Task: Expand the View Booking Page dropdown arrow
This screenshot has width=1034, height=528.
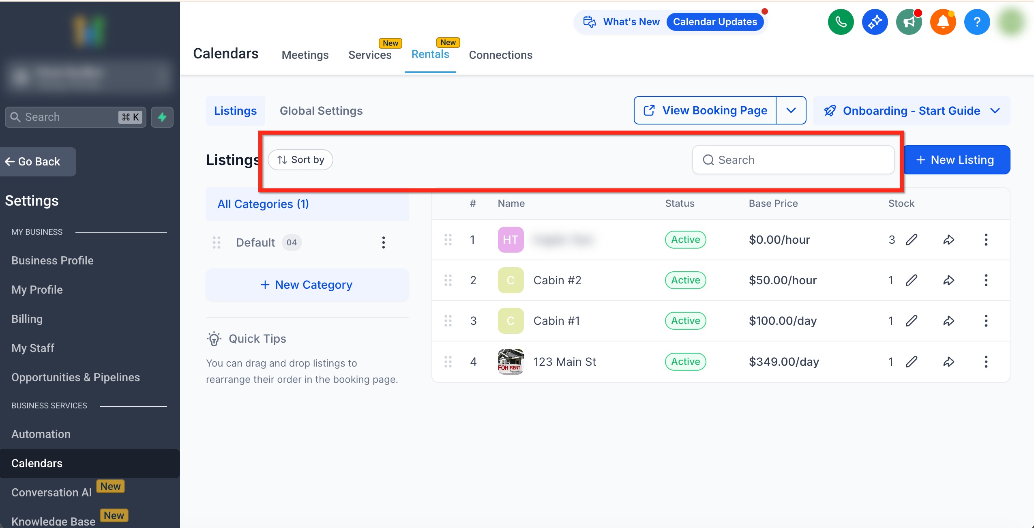Action: point(791,110)
